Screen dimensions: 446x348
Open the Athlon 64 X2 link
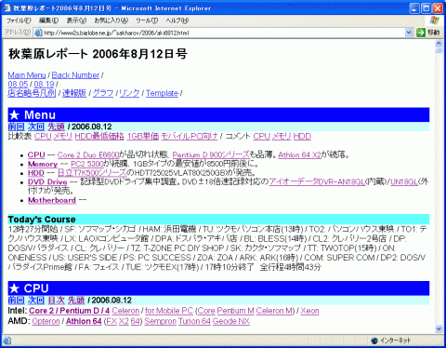[x=299, y=154]
